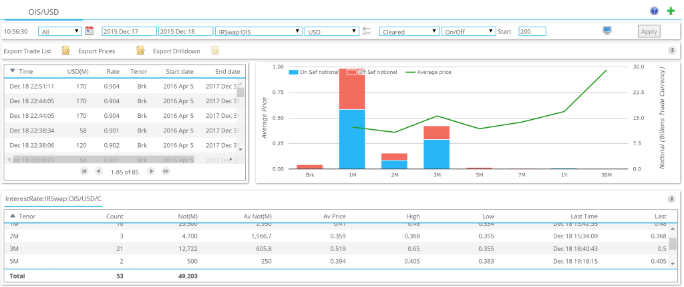The width and height of the screenshot is (684, 287).
Task: Click the Apply button
Action: (x=649, y=31)
